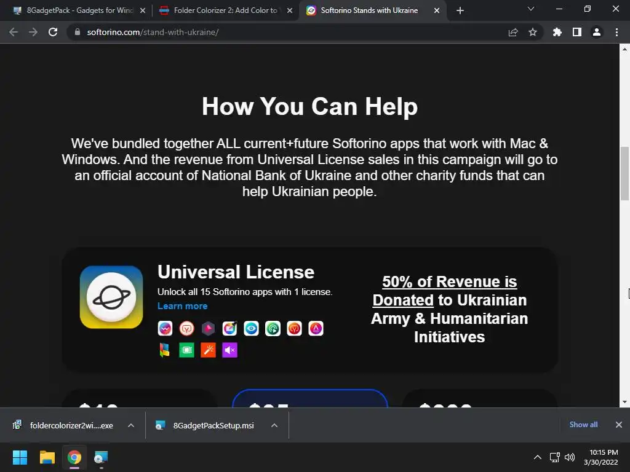Open the tab search dropdown

click(531, 9)
